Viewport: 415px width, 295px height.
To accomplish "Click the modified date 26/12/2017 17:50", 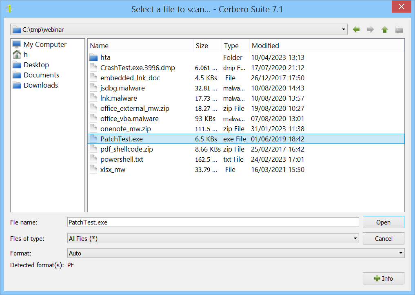I will pos(277,78).
